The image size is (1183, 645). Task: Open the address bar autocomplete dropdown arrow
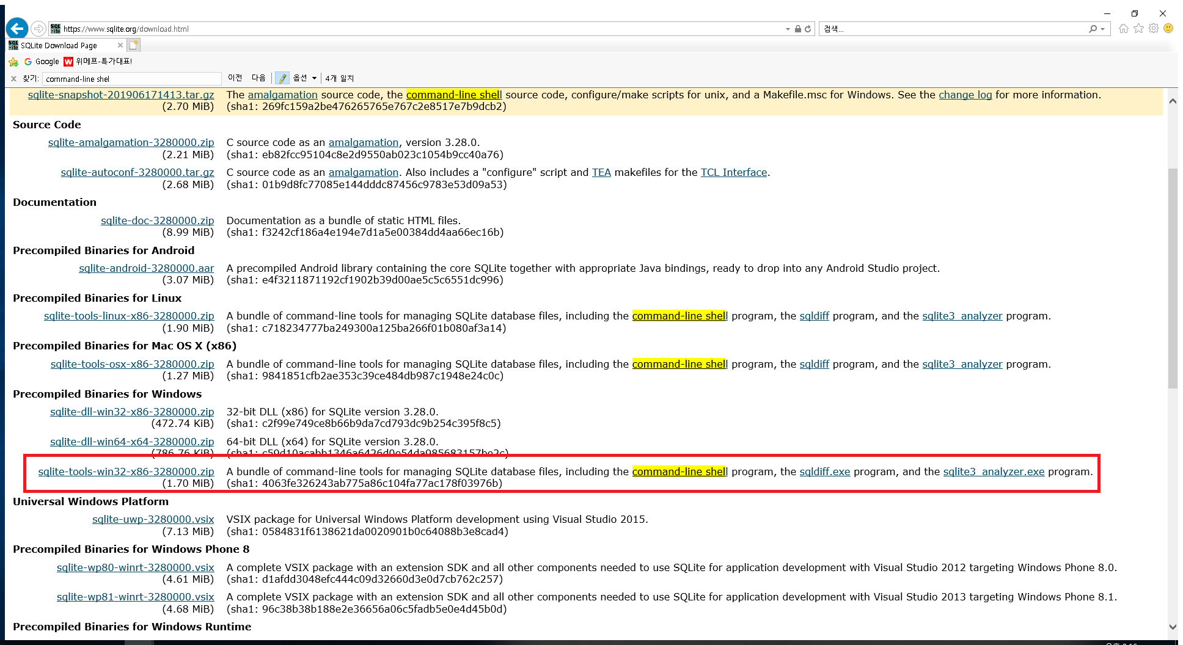(x=788, y=29)
